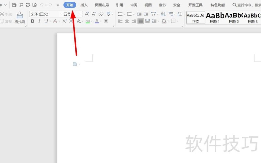This screenshot has height=163, width=261.
Task: Click the Save icon in quick access toolbar
Action: (x=14, y=5)
